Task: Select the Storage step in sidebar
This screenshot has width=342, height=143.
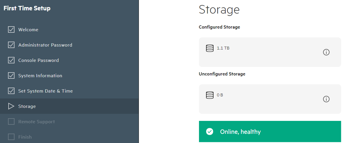Action: [69, 106]
